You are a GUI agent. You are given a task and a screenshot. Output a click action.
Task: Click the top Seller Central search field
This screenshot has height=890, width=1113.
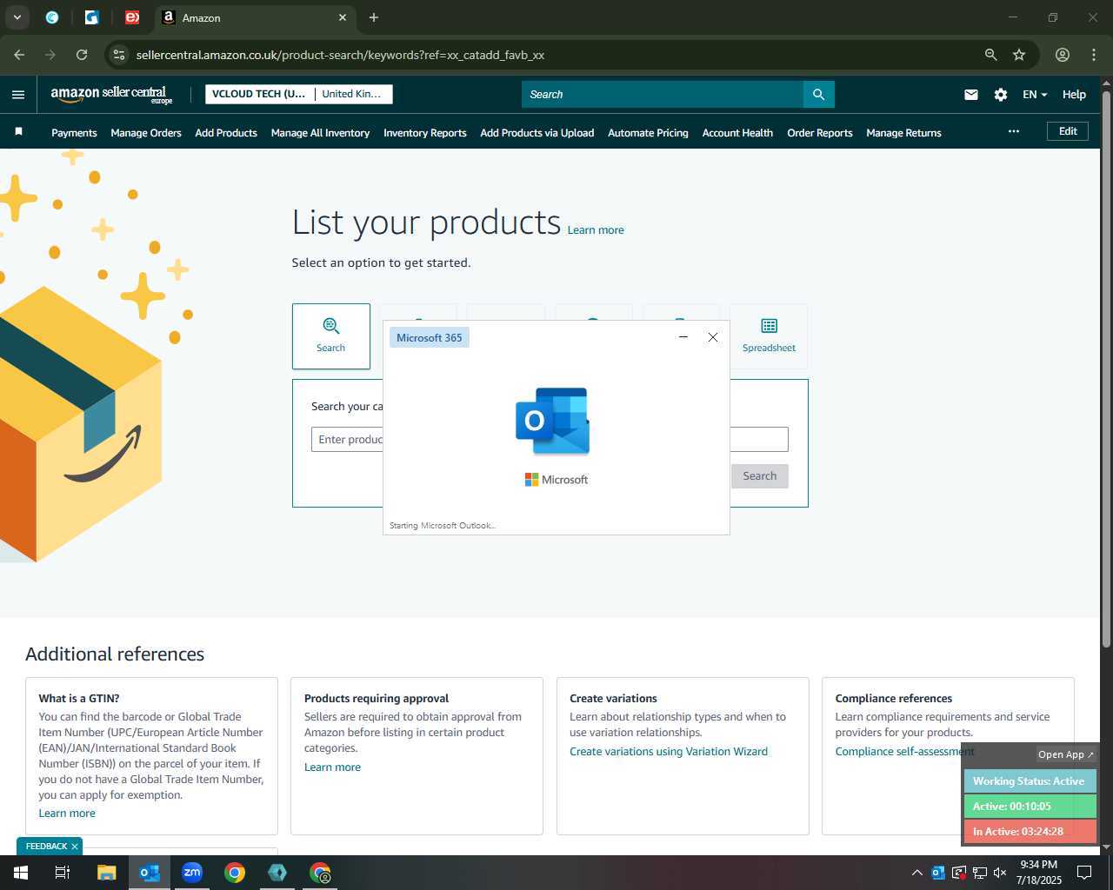click(663, 94)
